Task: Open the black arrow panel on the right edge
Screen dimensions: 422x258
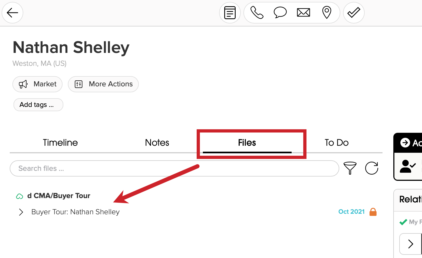Action: click(x=405, y=143)
